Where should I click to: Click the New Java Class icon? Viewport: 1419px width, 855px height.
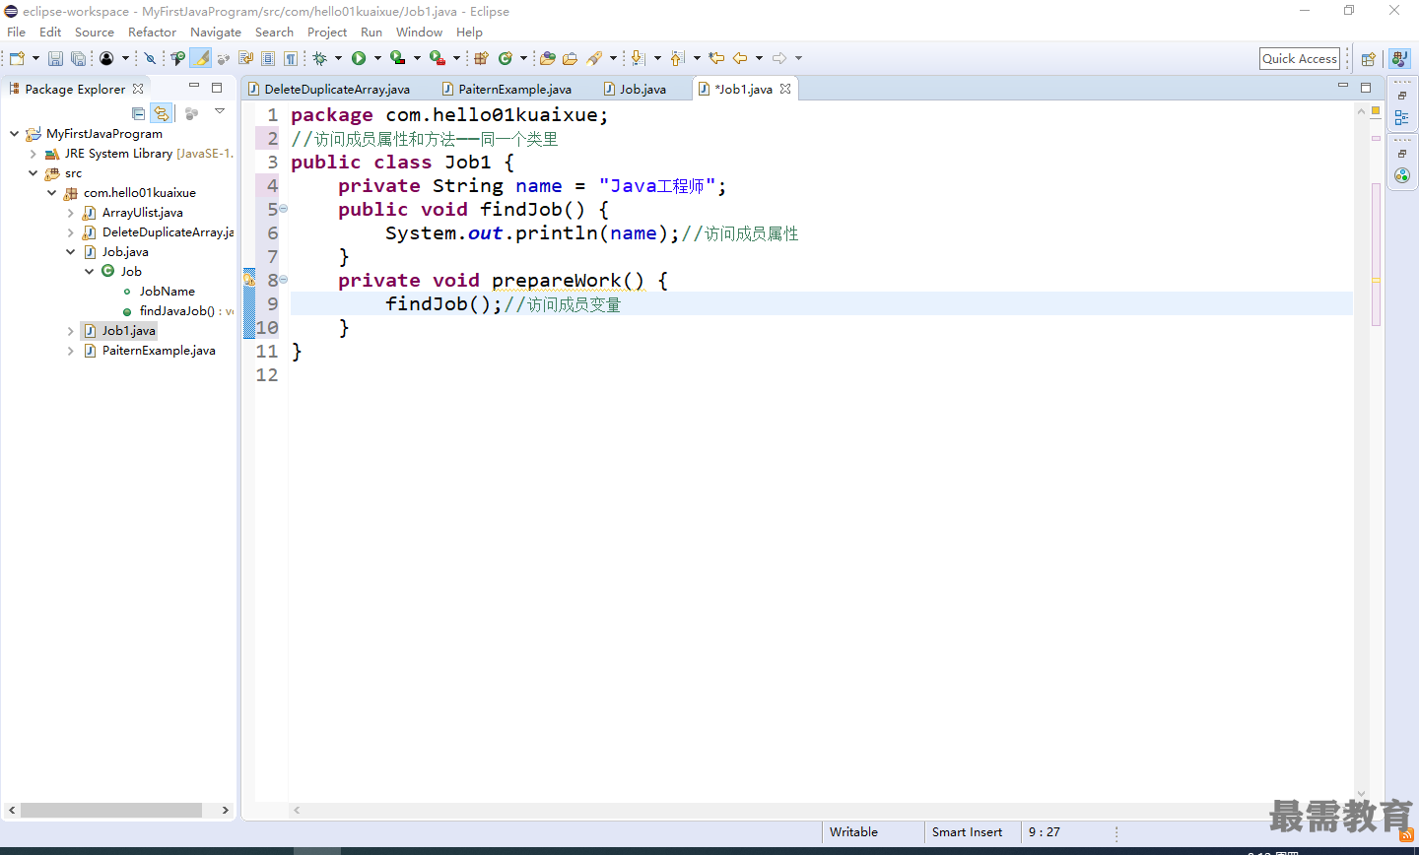506,58
